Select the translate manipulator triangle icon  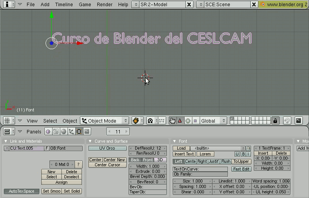[180, 121]
